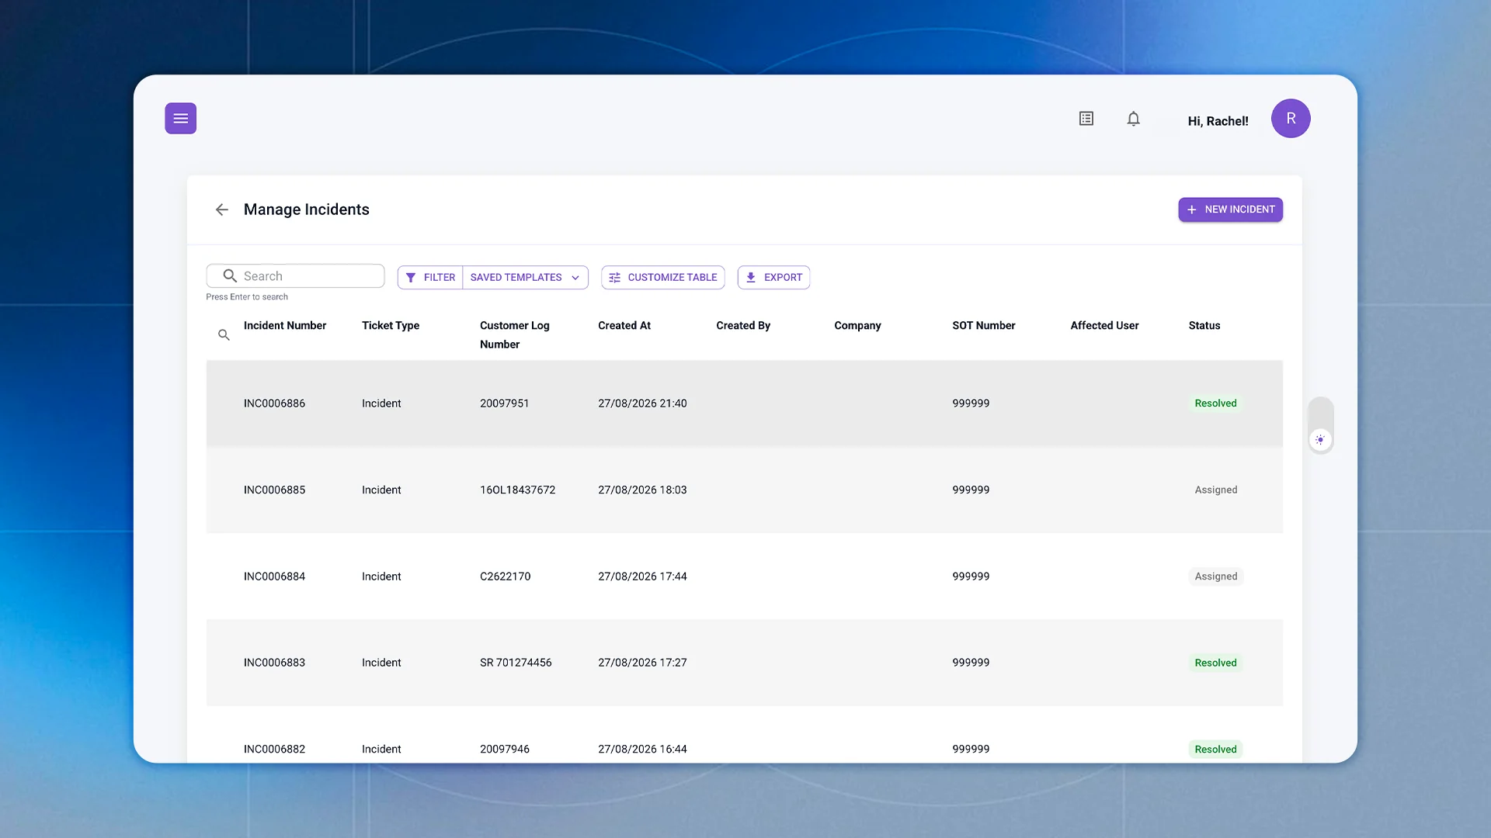Viewport: 1491px width, 838px height.
Task: Click the Resolved badge for INC0006883
Action: (1215, 663)
